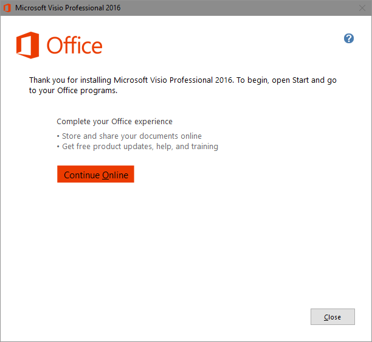Click the Continue Online button
Image resolution: width=372 pixels, height=342 pixels.
[x=95, y=174]
